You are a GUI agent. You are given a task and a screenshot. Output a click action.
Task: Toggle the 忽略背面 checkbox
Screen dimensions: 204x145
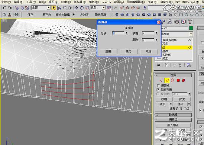point(158,90)
